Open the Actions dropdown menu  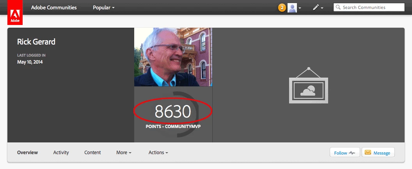point(158,153)
